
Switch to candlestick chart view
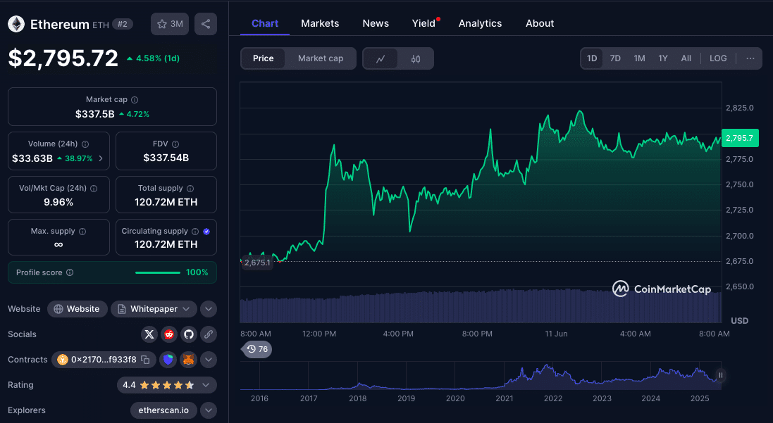pos(416,58)
